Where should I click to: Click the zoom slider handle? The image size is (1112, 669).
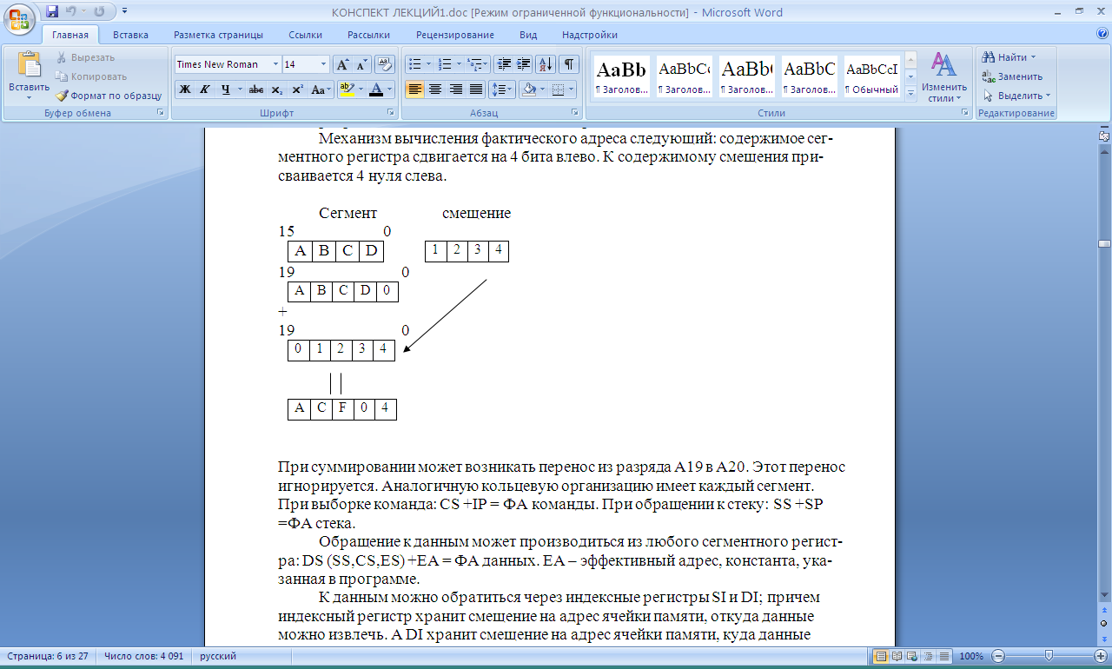pyautogui.click(x=1049, y=656)
